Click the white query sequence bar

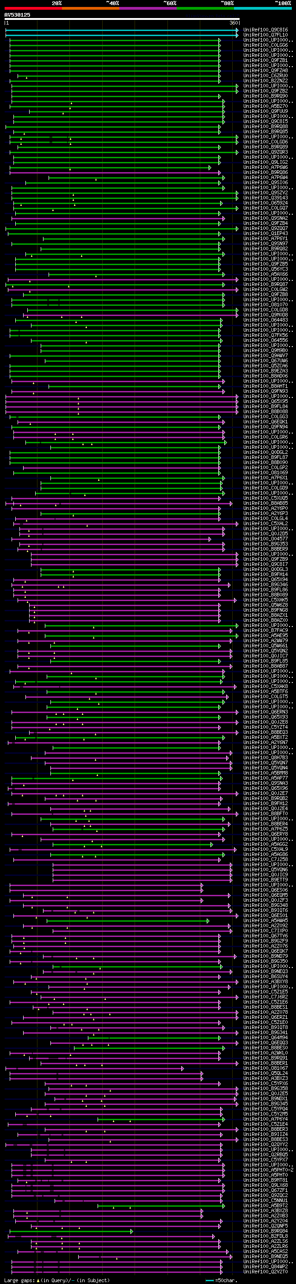pos(122,19)
